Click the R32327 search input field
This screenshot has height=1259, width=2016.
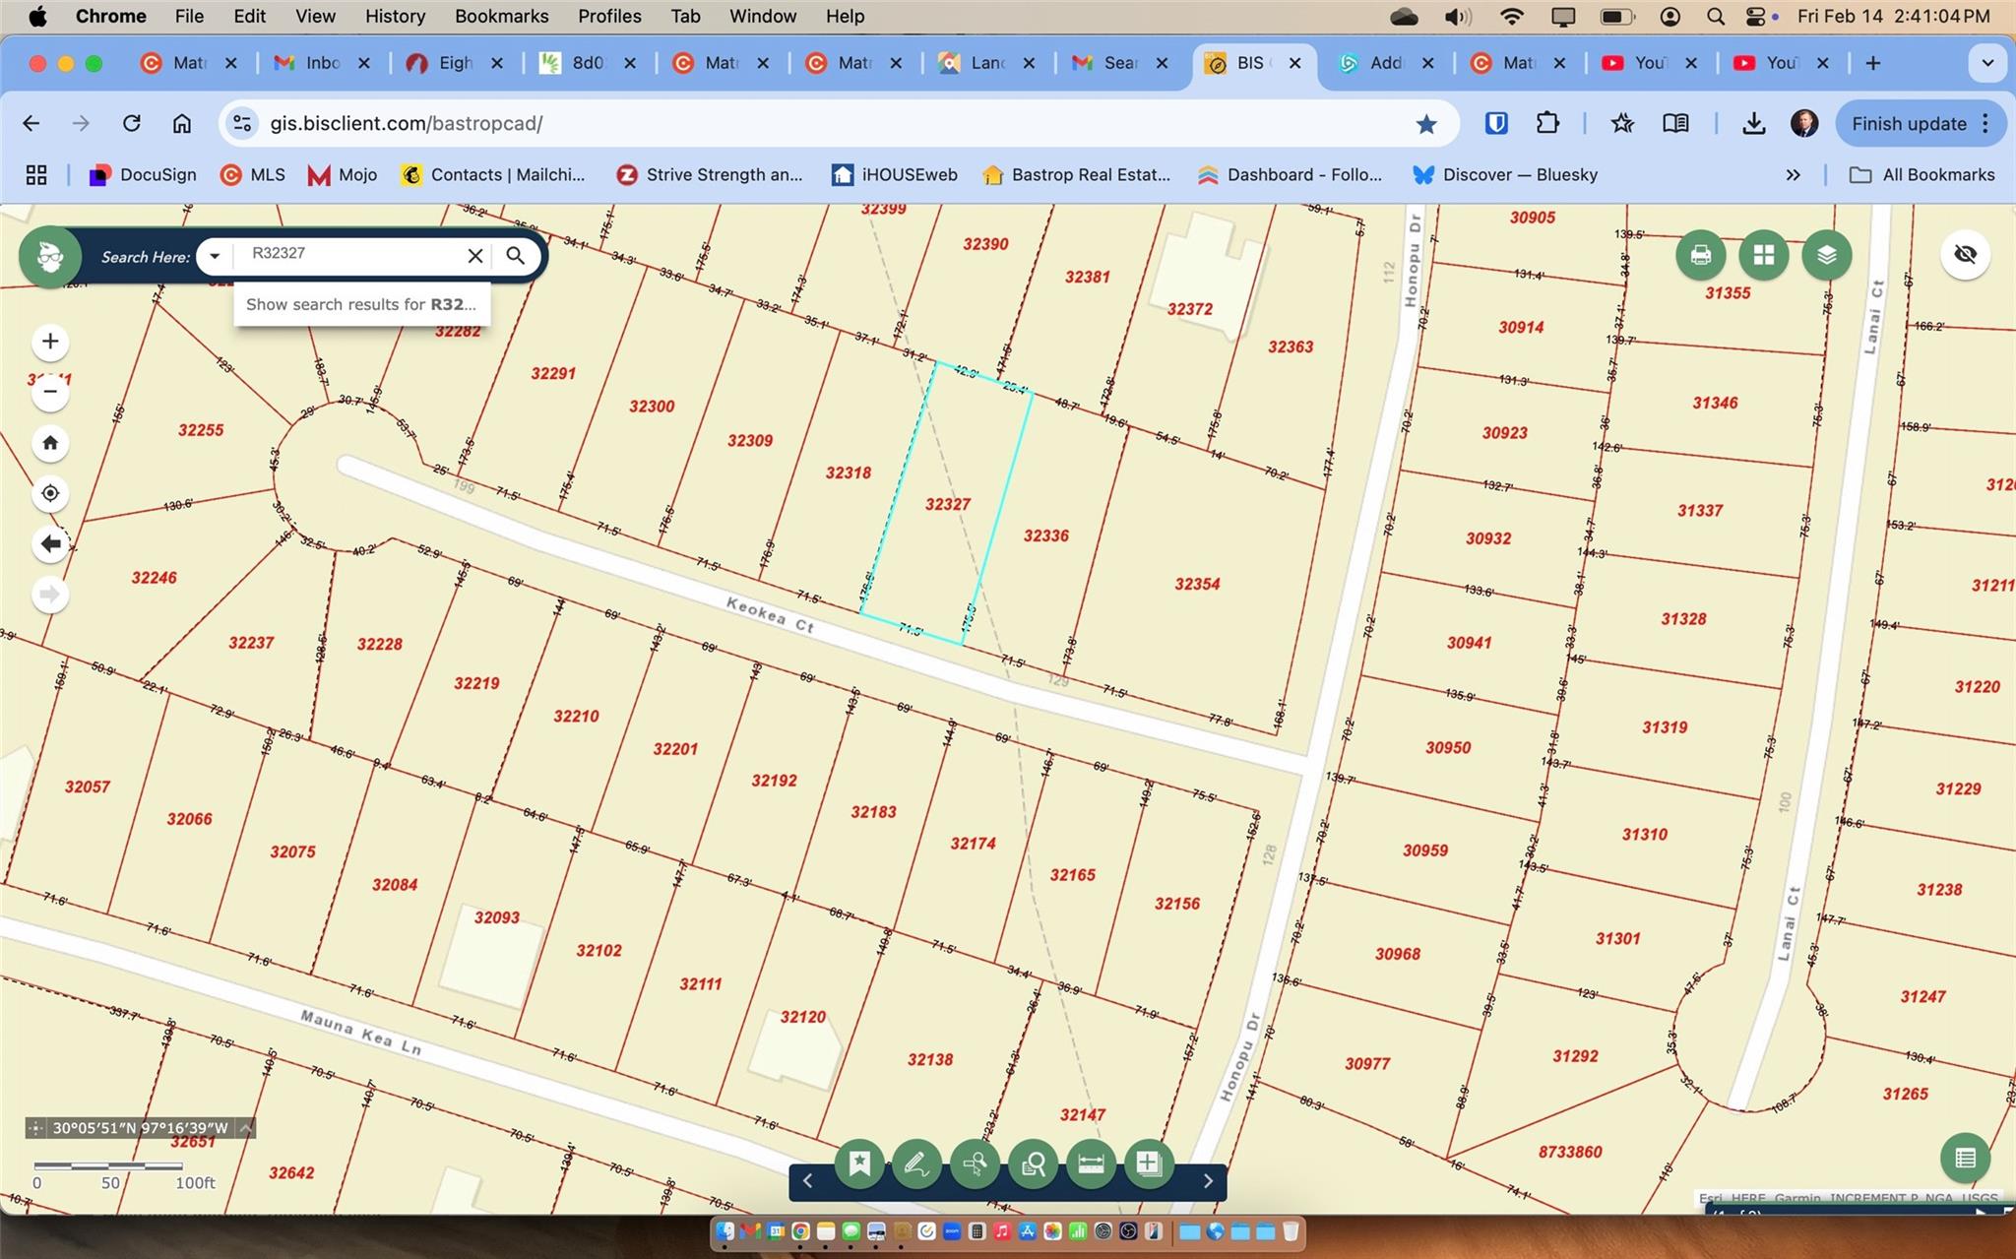345,254
